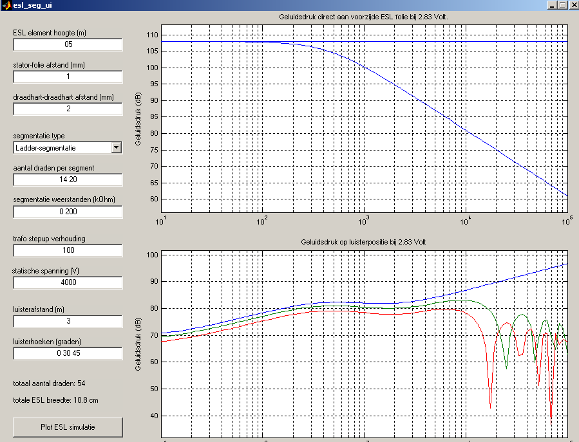Click the 'luisterafstand (m)' label
Screen dimensions: 579x442
tap(39, 309)
